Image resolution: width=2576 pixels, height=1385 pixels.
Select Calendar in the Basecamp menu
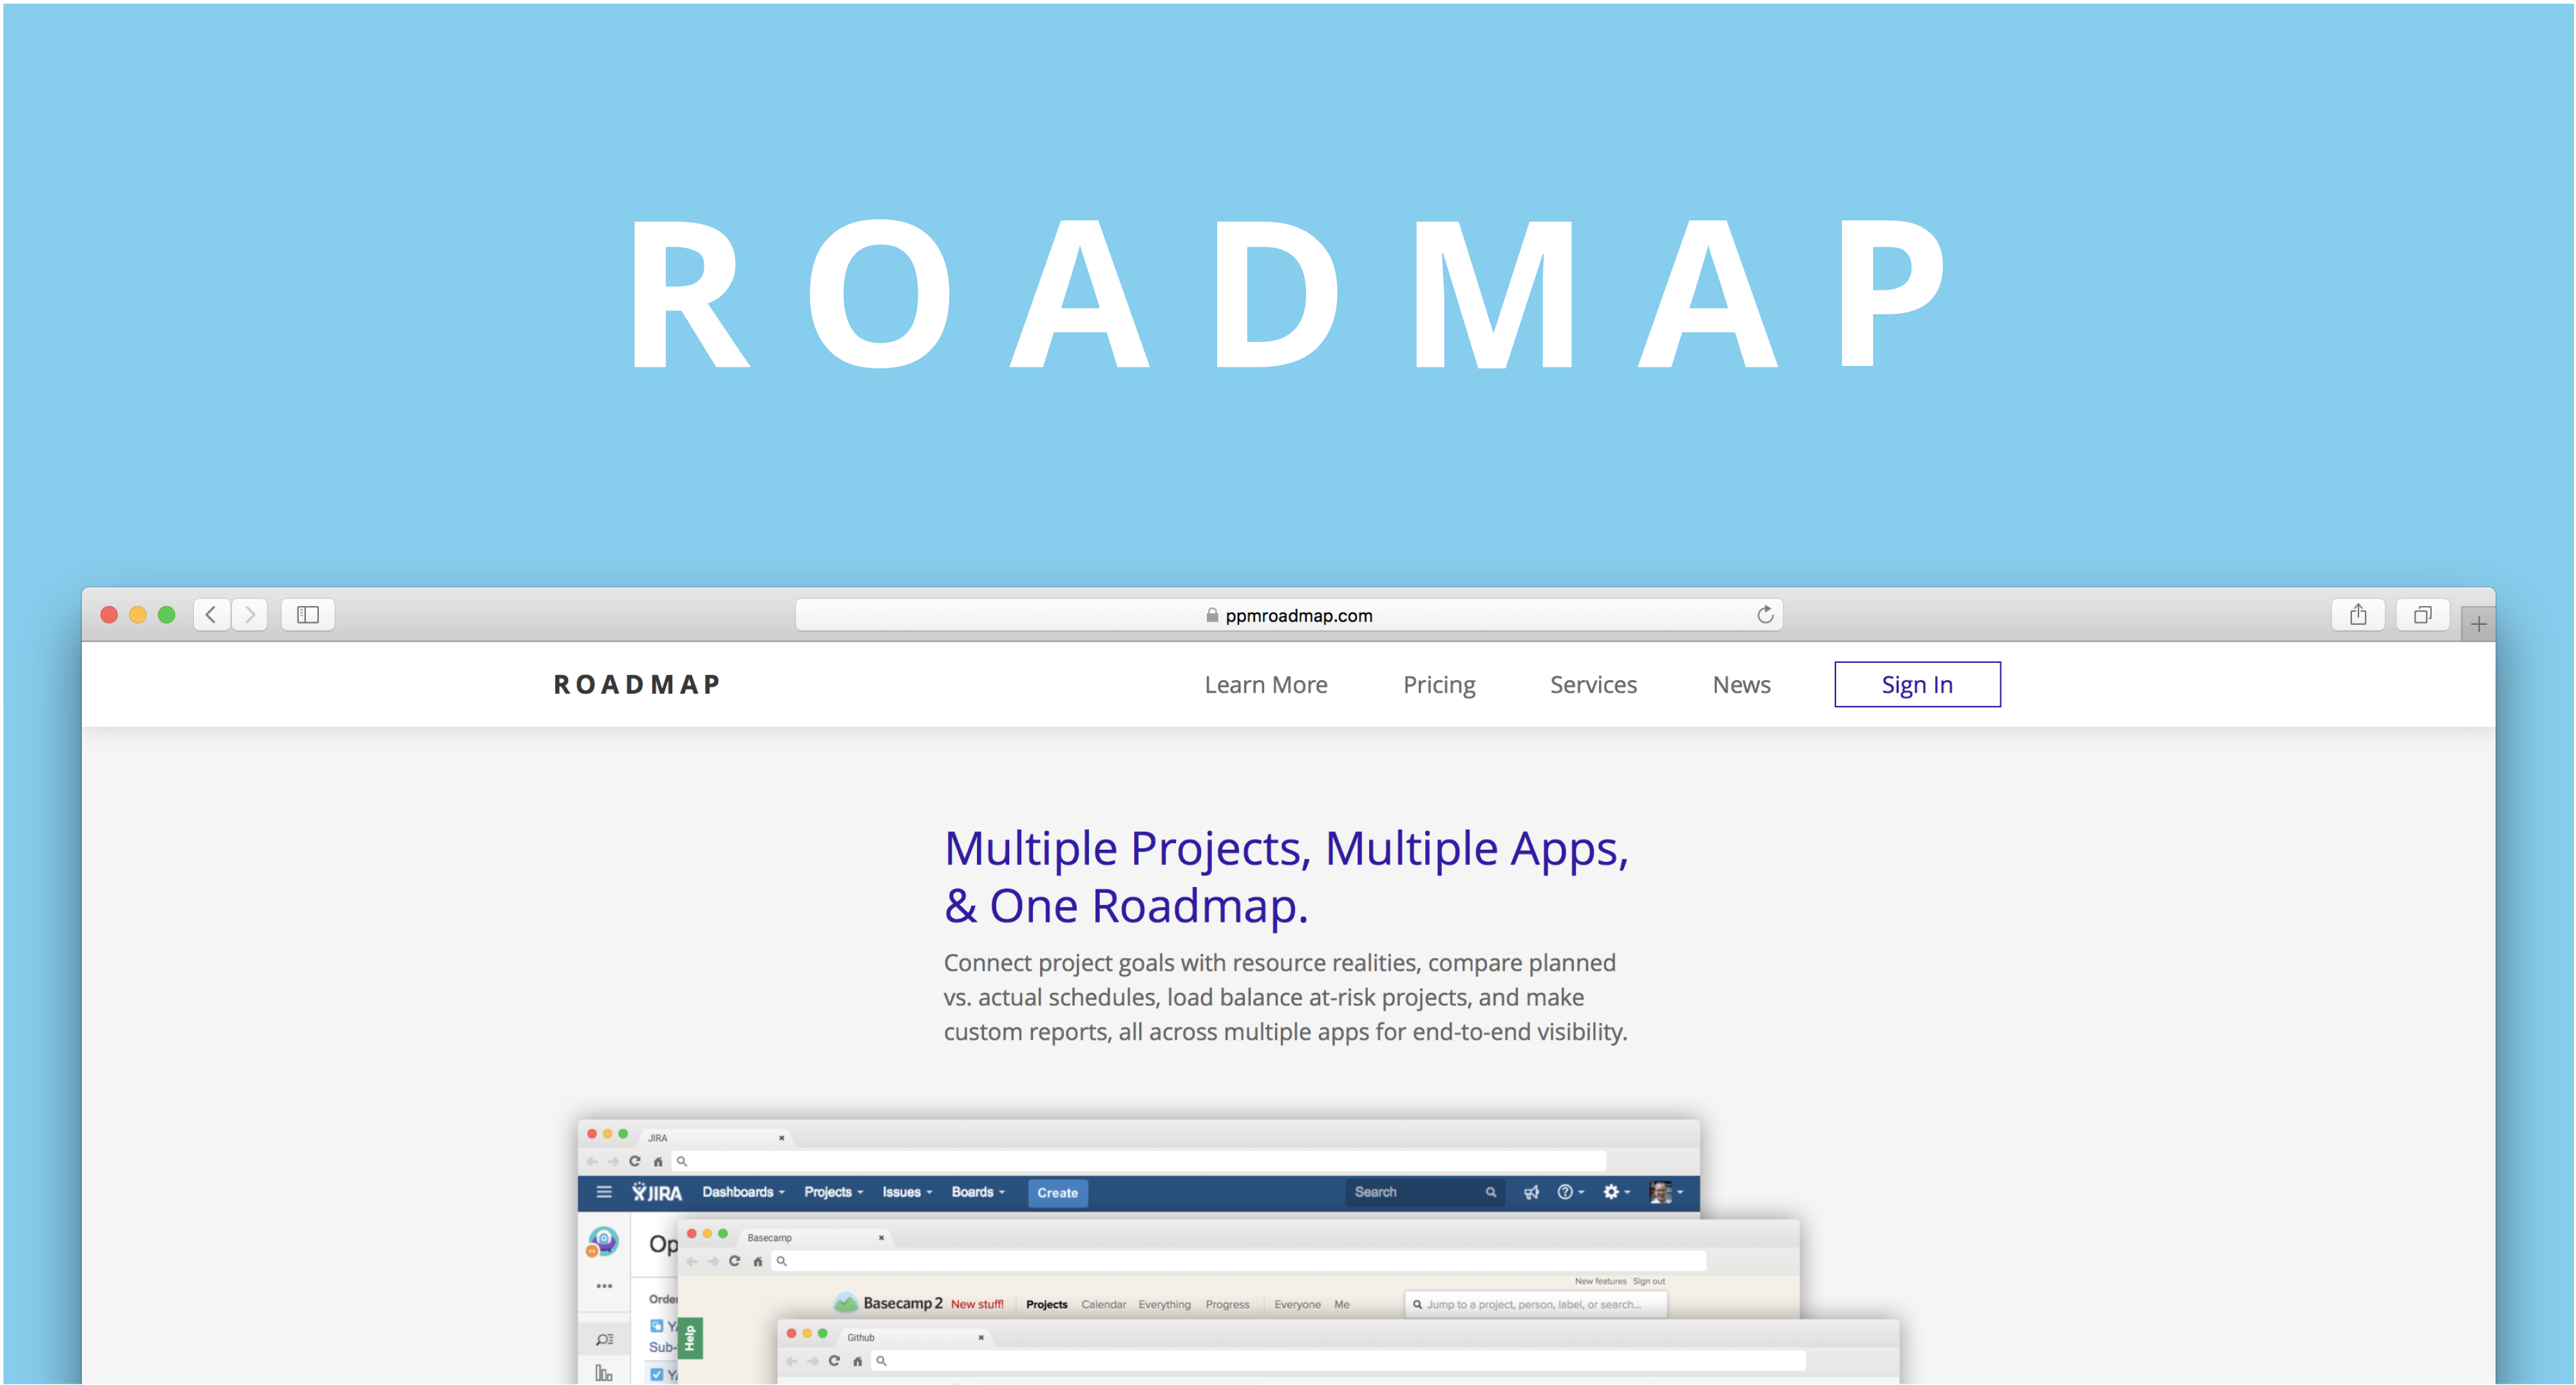[x=1103, y=1304]
